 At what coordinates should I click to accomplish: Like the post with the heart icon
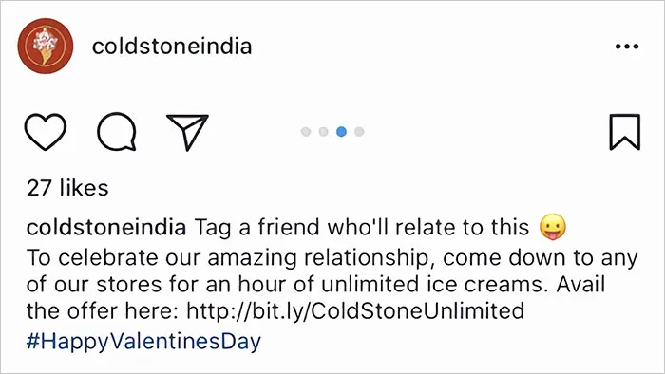tap(46, 132)
